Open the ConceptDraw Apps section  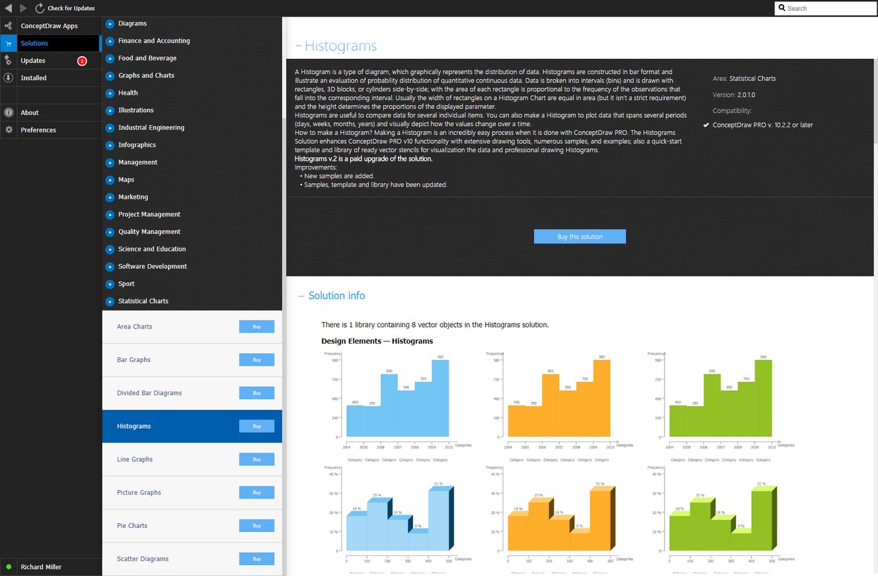(x=51, y=26)
